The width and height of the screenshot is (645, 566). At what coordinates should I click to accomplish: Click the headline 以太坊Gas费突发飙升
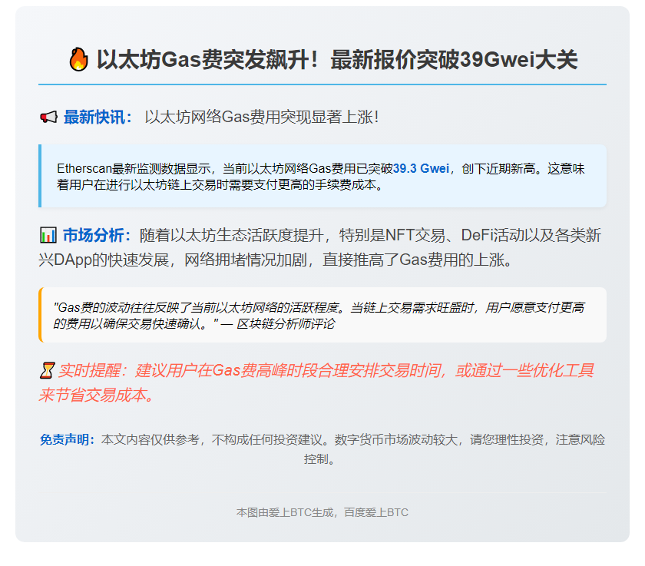[209, 60]
